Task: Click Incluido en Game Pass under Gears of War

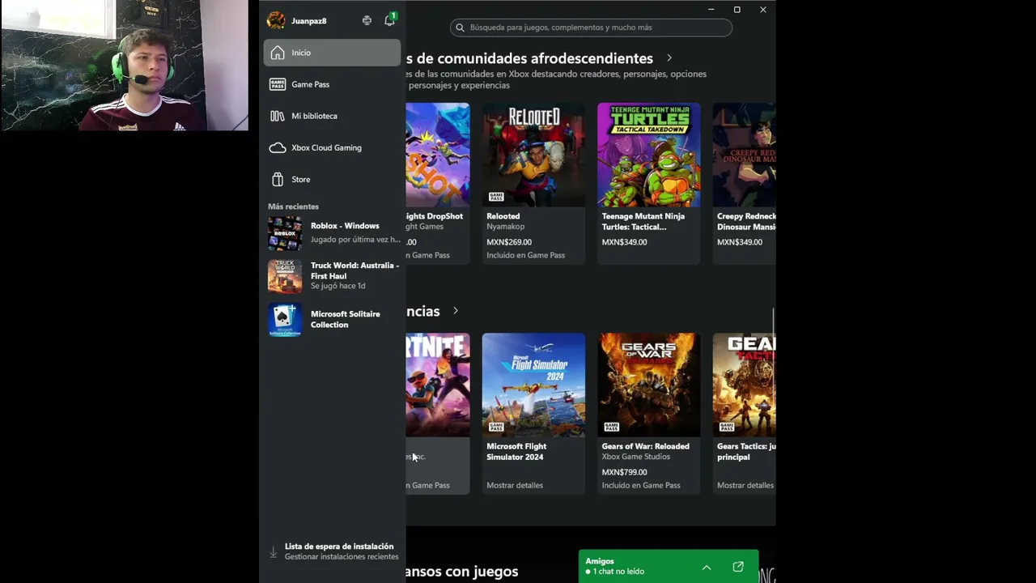Action: [x=641, y=485]
